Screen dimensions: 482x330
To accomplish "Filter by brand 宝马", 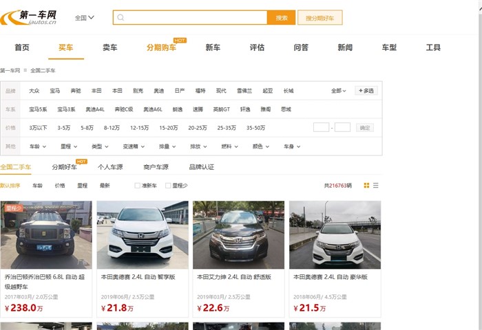I will 54,91.
